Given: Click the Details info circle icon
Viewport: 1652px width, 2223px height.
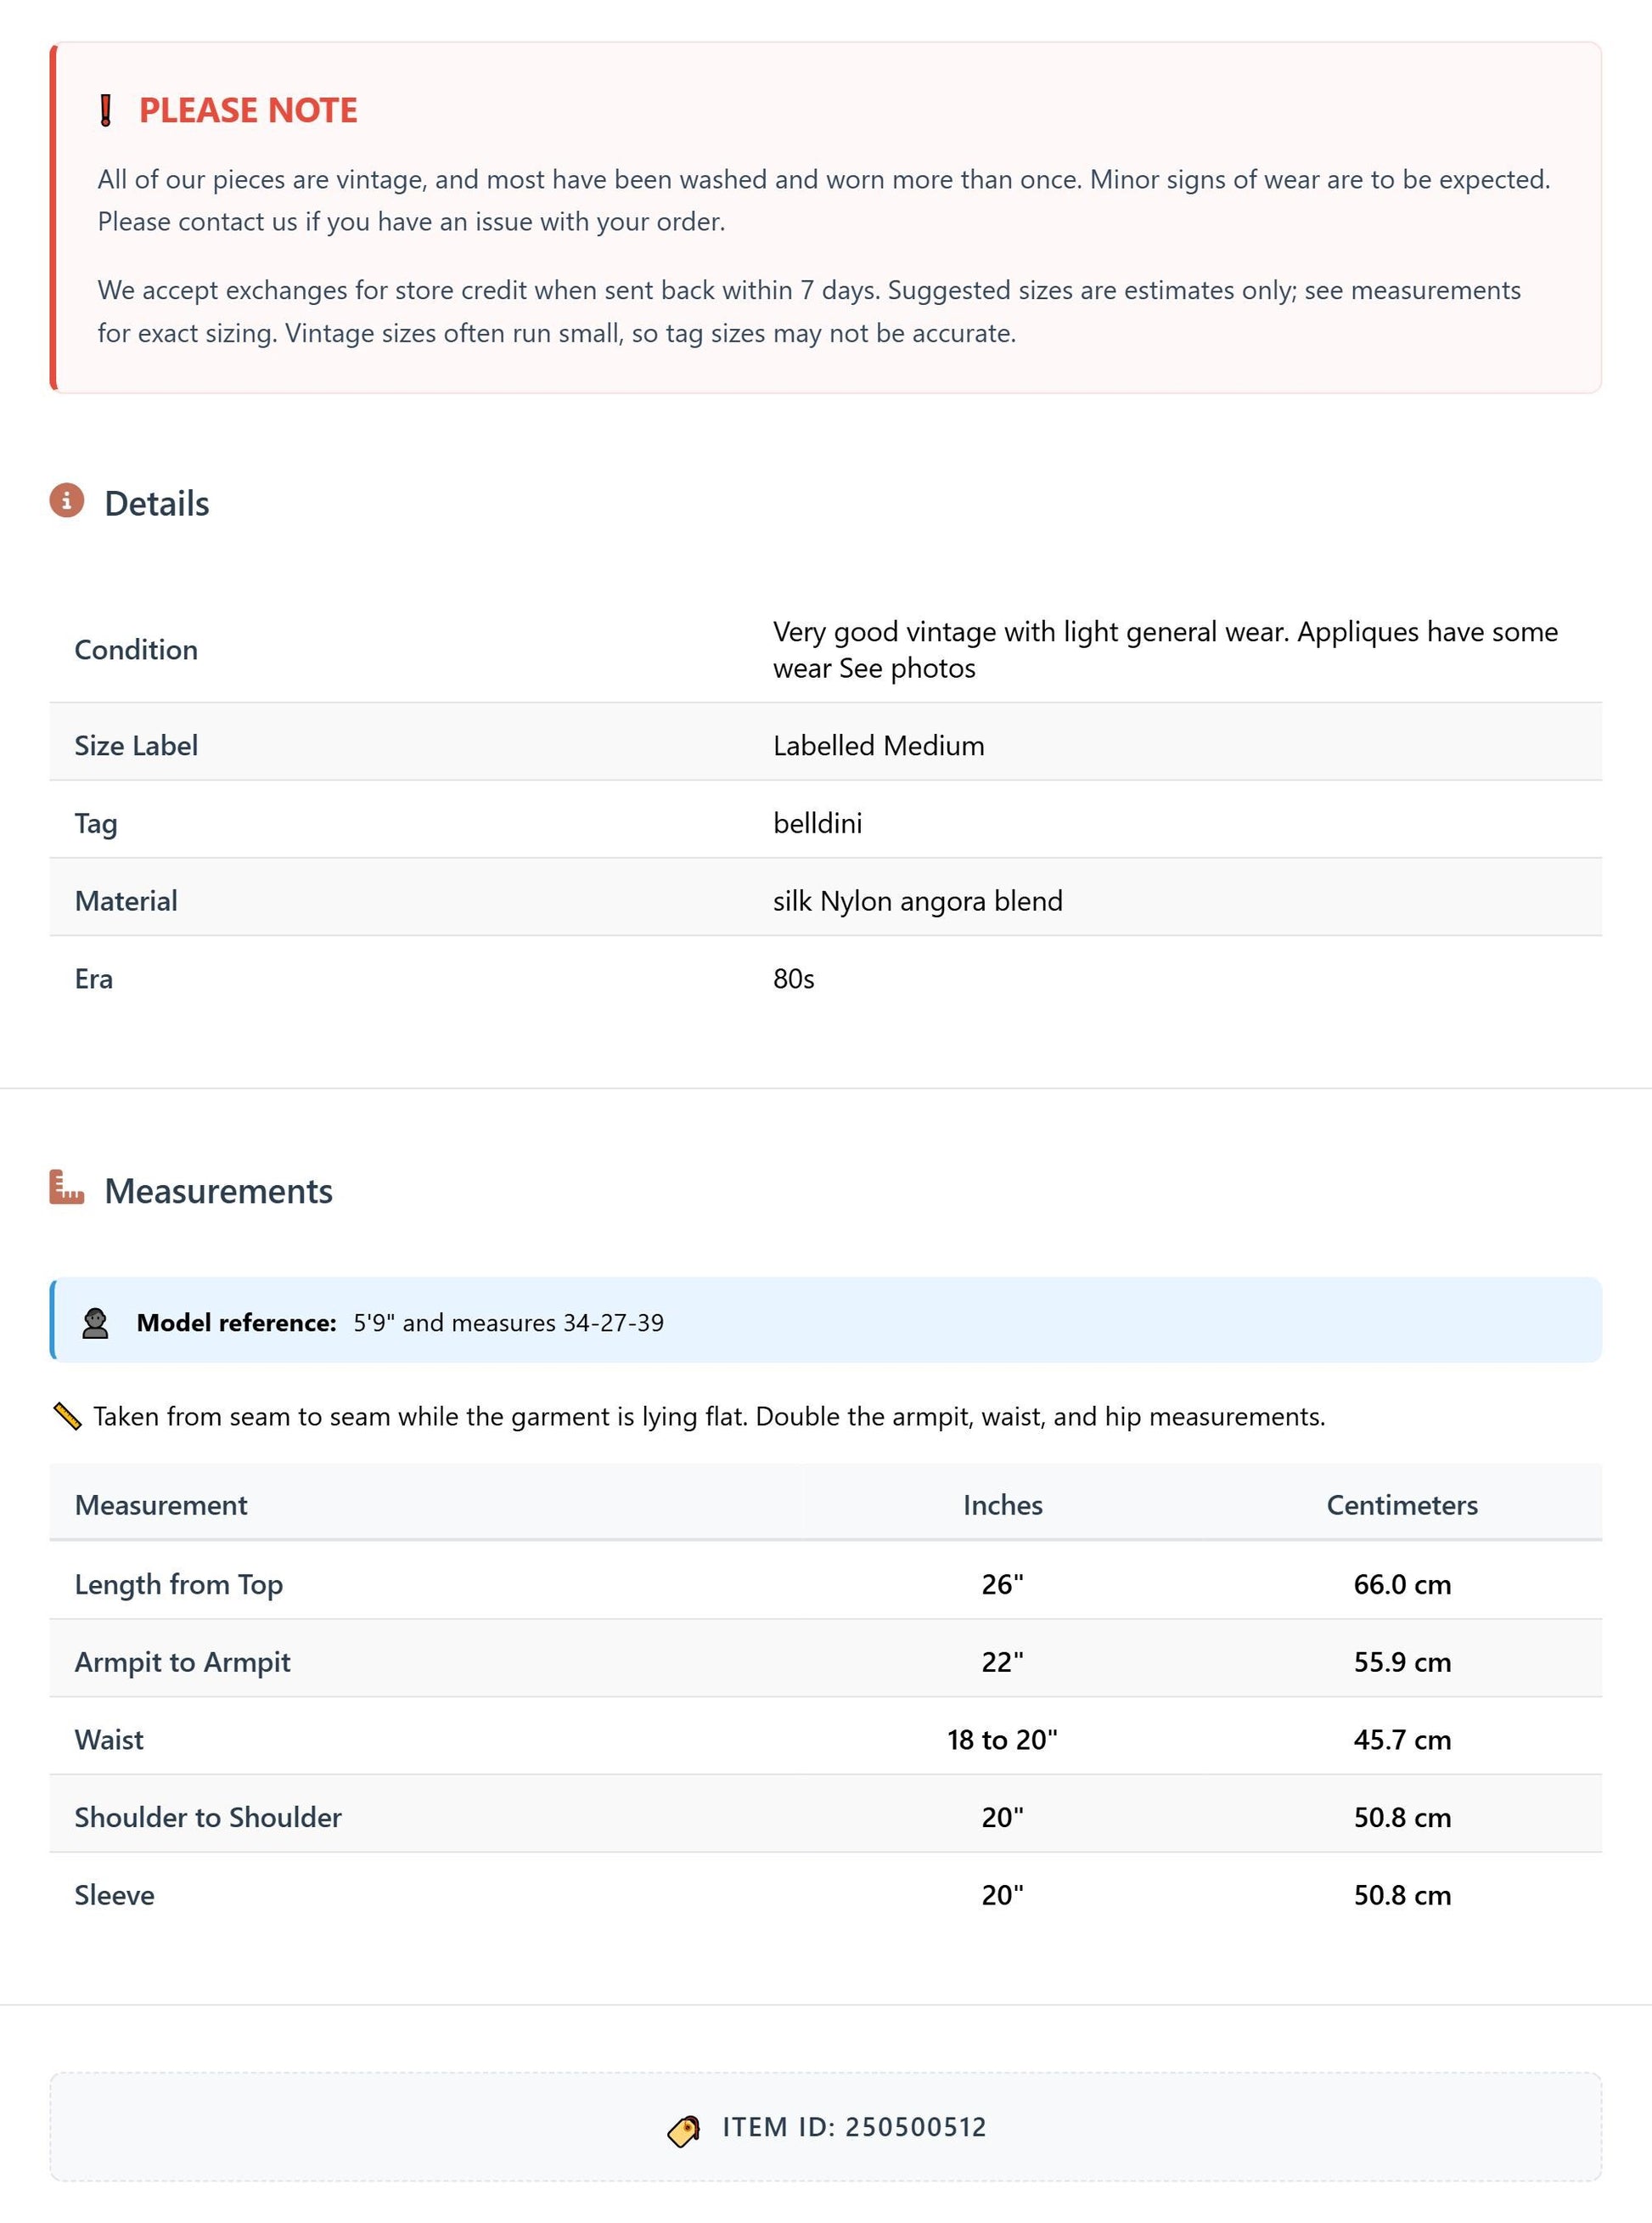Looking at the screenshot, I should pos(67,500).
